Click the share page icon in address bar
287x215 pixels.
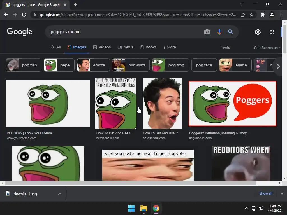(243, 15)
